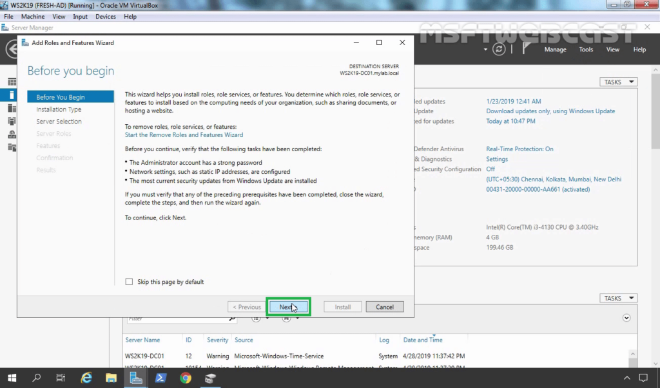Open File Explorer from the taskbar

(x=111, y=378)
